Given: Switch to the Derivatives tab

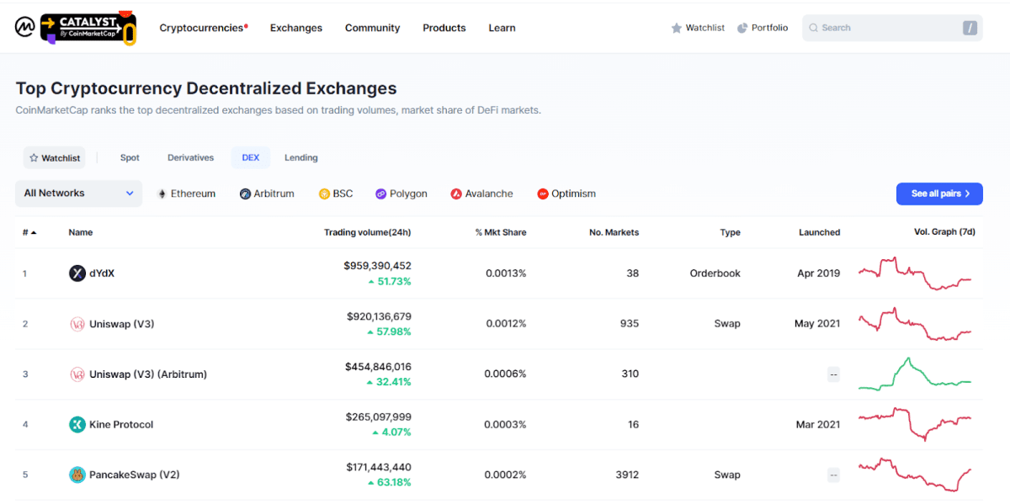Looking at the screenshot, I should 190,157.
